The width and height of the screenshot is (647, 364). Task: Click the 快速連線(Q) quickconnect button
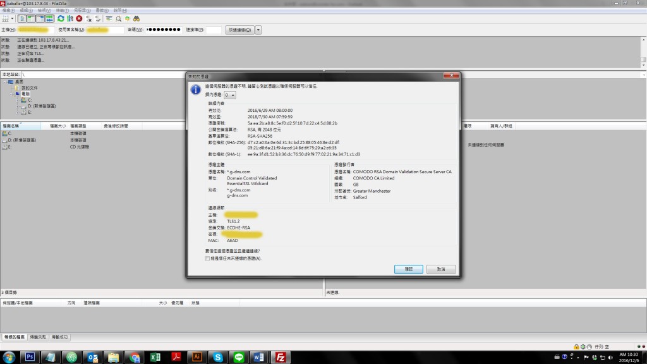(239, 30)
